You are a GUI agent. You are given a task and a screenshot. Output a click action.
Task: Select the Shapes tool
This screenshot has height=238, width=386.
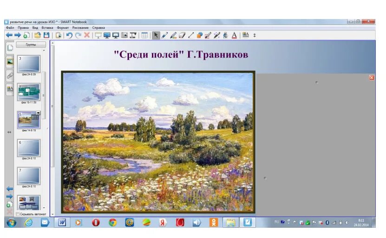199,35
